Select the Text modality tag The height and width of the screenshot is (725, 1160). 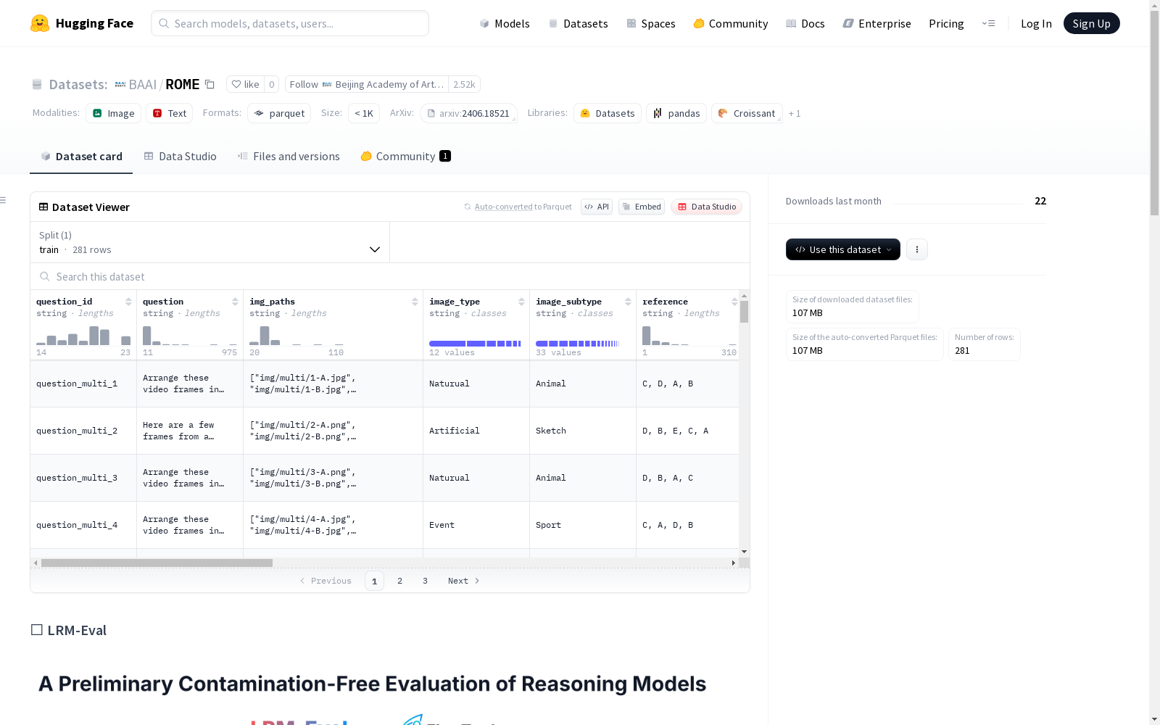click(170, 113)
